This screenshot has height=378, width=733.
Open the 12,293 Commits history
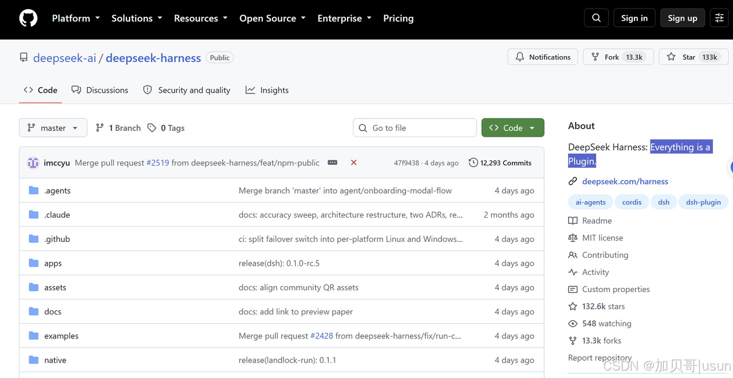(500, 163)
